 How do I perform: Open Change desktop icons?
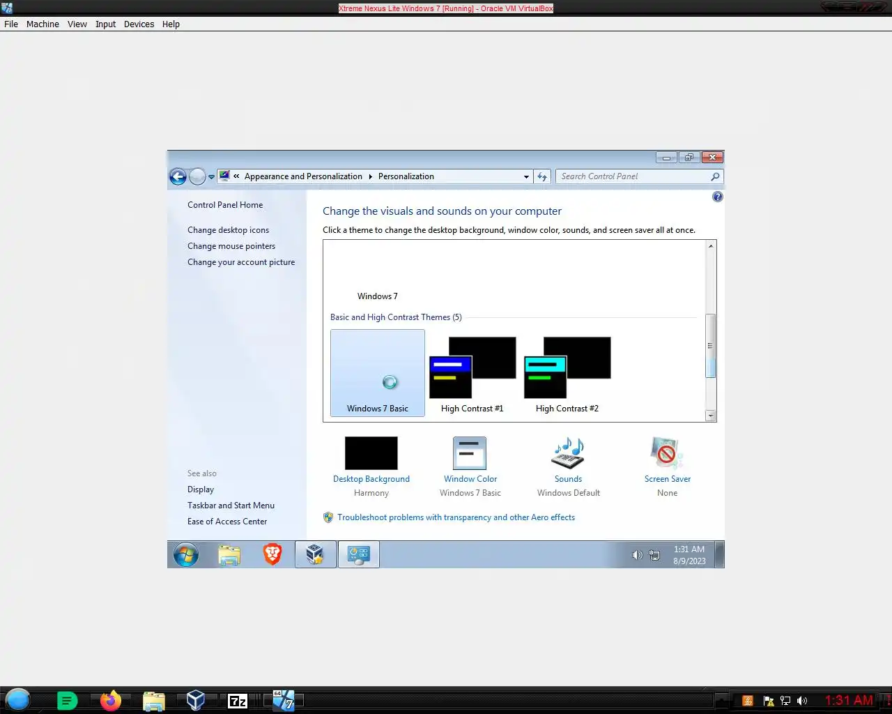coord(228,230)
